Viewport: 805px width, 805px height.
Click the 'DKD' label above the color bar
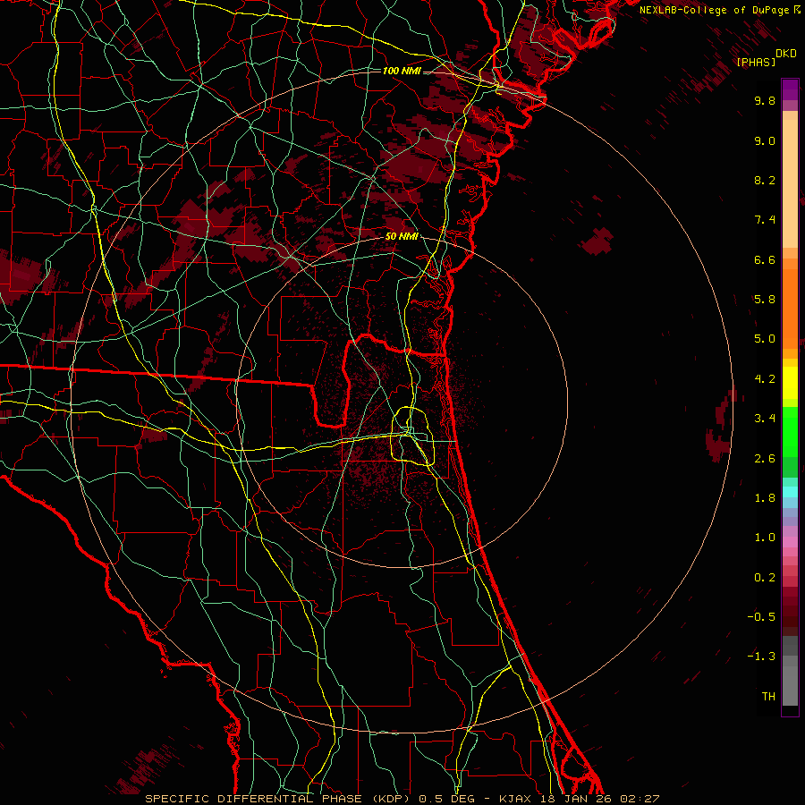786,54
